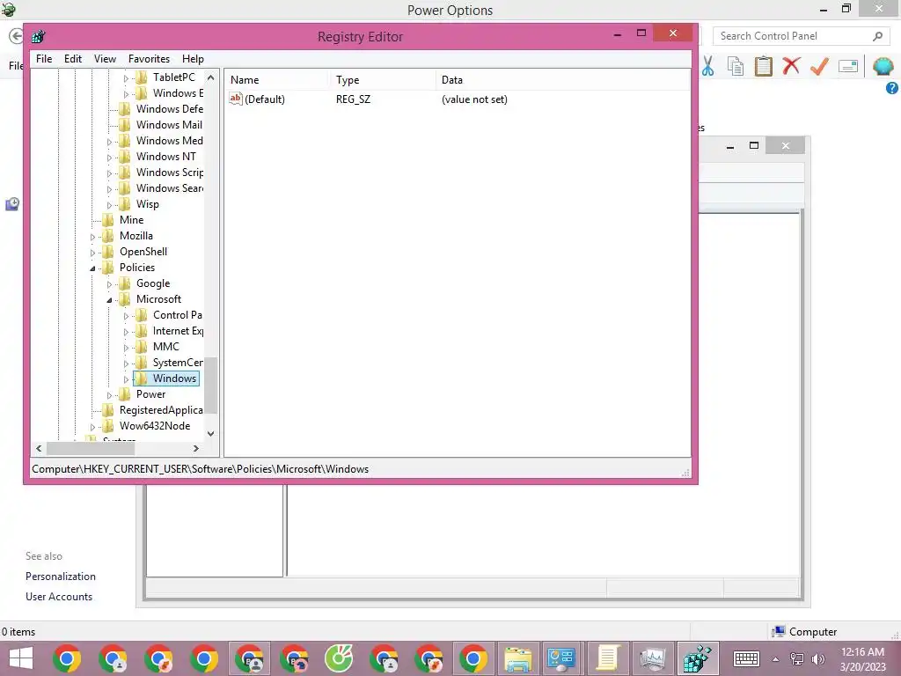The height and width of the screenshot is (676, 901).
Task: Click the Registry Editor title bar icon
Action: point(39,37)
